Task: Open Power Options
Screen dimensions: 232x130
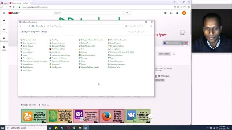Action: (x=26, y=58)
